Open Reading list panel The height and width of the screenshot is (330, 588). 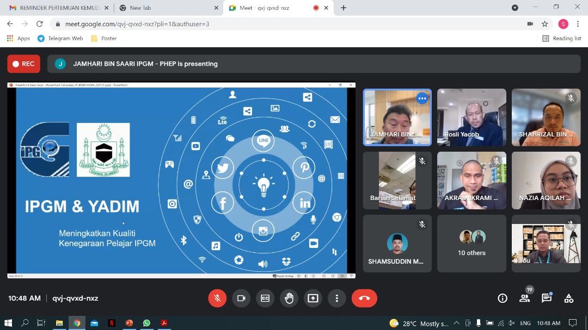[562, 38]
